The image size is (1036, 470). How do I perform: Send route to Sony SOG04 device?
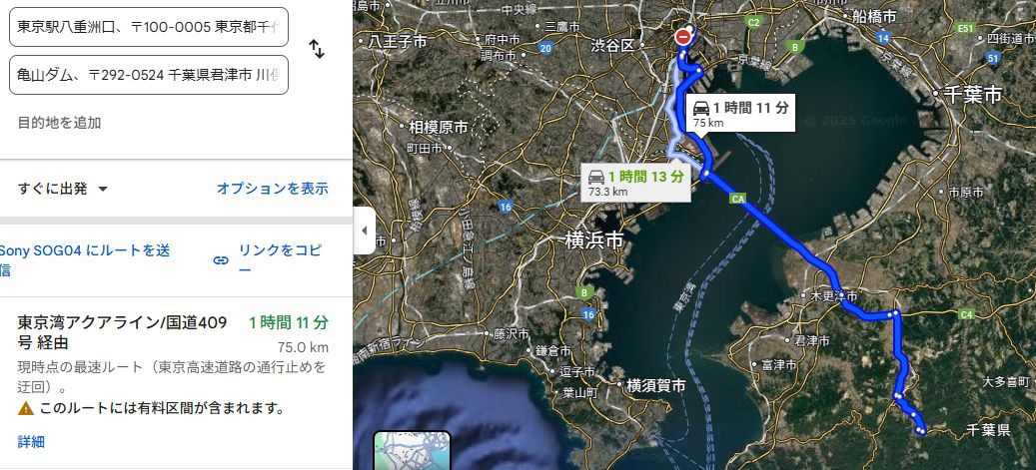pyautogui.click(x=85, y=260)
